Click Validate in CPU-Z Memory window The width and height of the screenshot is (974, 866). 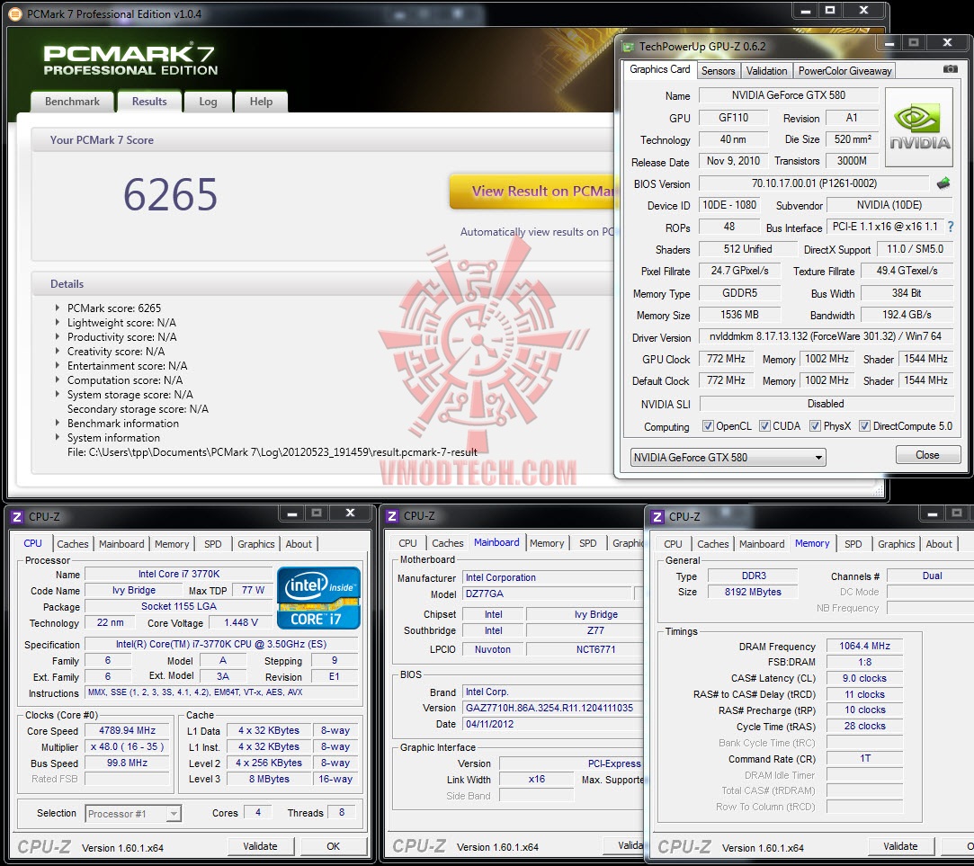(x=900, y=846)
